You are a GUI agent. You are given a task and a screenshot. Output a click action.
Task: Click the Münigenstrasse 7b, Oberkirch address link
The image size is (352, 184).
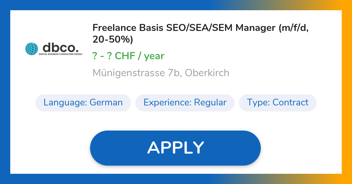click(x=161, y=72)
